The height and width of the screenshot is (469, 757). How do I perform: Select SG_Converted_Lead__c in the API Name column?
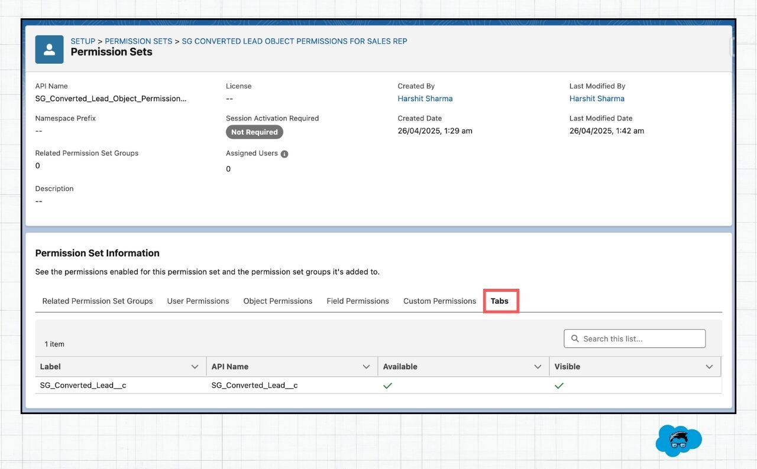click(254, 385)
